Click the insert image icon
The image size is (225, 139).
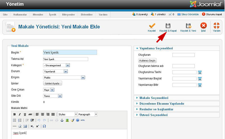pos(67,120)
